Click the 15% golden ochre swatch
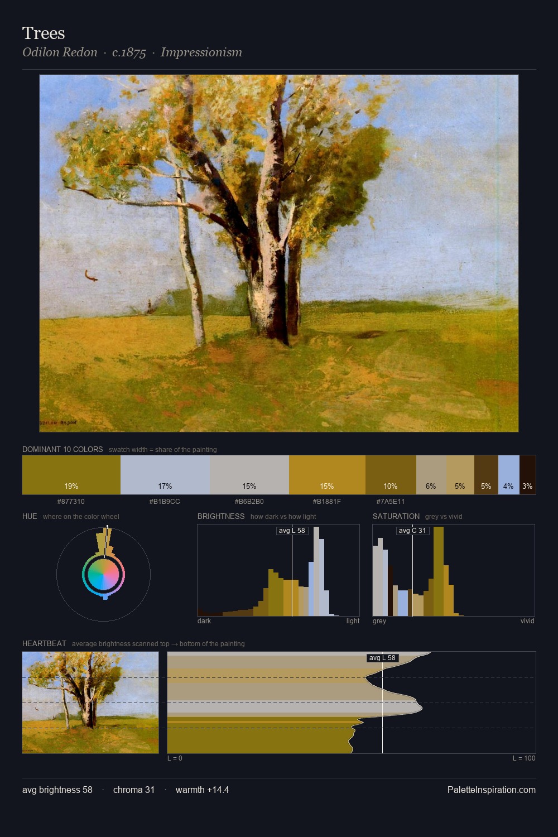558x837 pixels. (327, 475)
